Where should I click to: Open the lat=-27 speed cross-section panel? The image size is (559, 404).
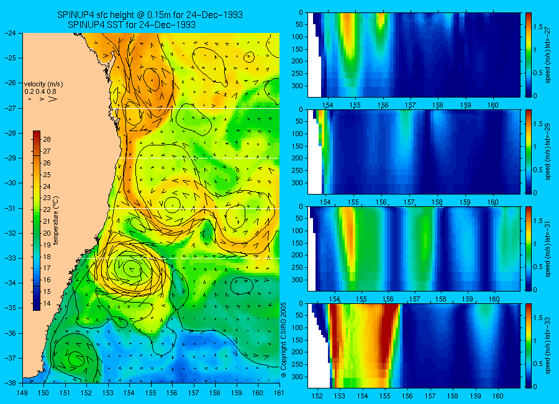[x=414, y=55]
